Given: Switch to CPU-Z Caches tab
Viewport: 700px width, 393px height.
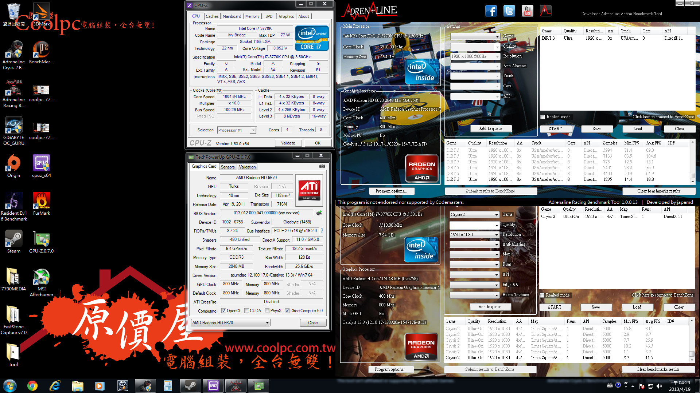Looking at the screenshot, I should (x=212, y=16).
